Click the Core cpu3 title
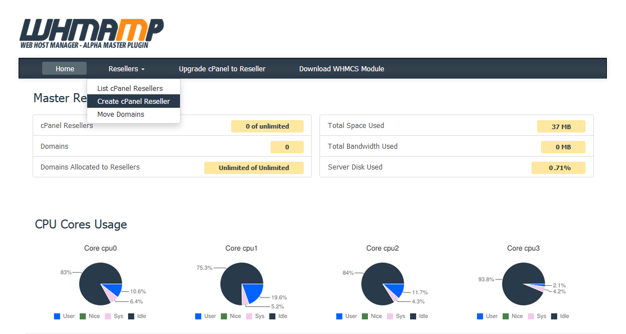626x334 pixels. click(x=523, y=248)
